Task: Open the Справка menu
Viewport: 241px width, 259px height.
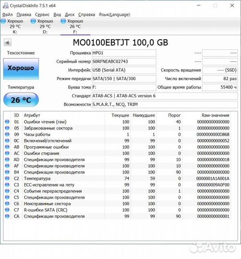Action: (86, 15)
